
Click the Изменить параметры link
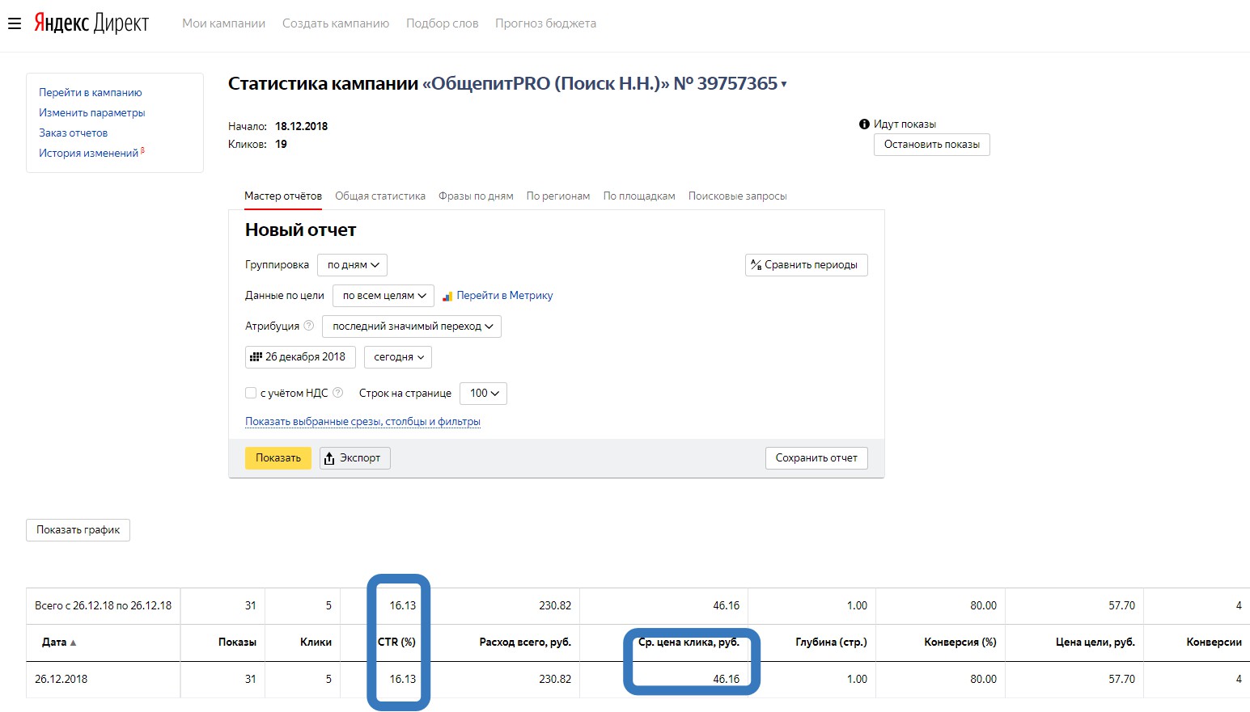click(x=92, y=113)
